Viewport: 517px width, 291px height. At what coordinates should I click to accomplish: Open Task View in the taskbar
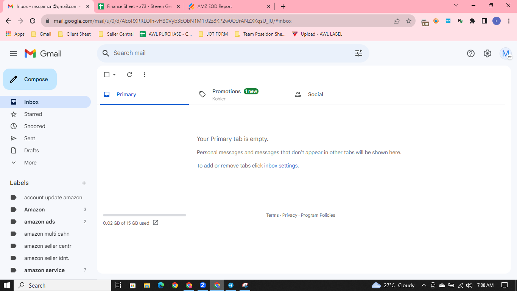point(118,285)
